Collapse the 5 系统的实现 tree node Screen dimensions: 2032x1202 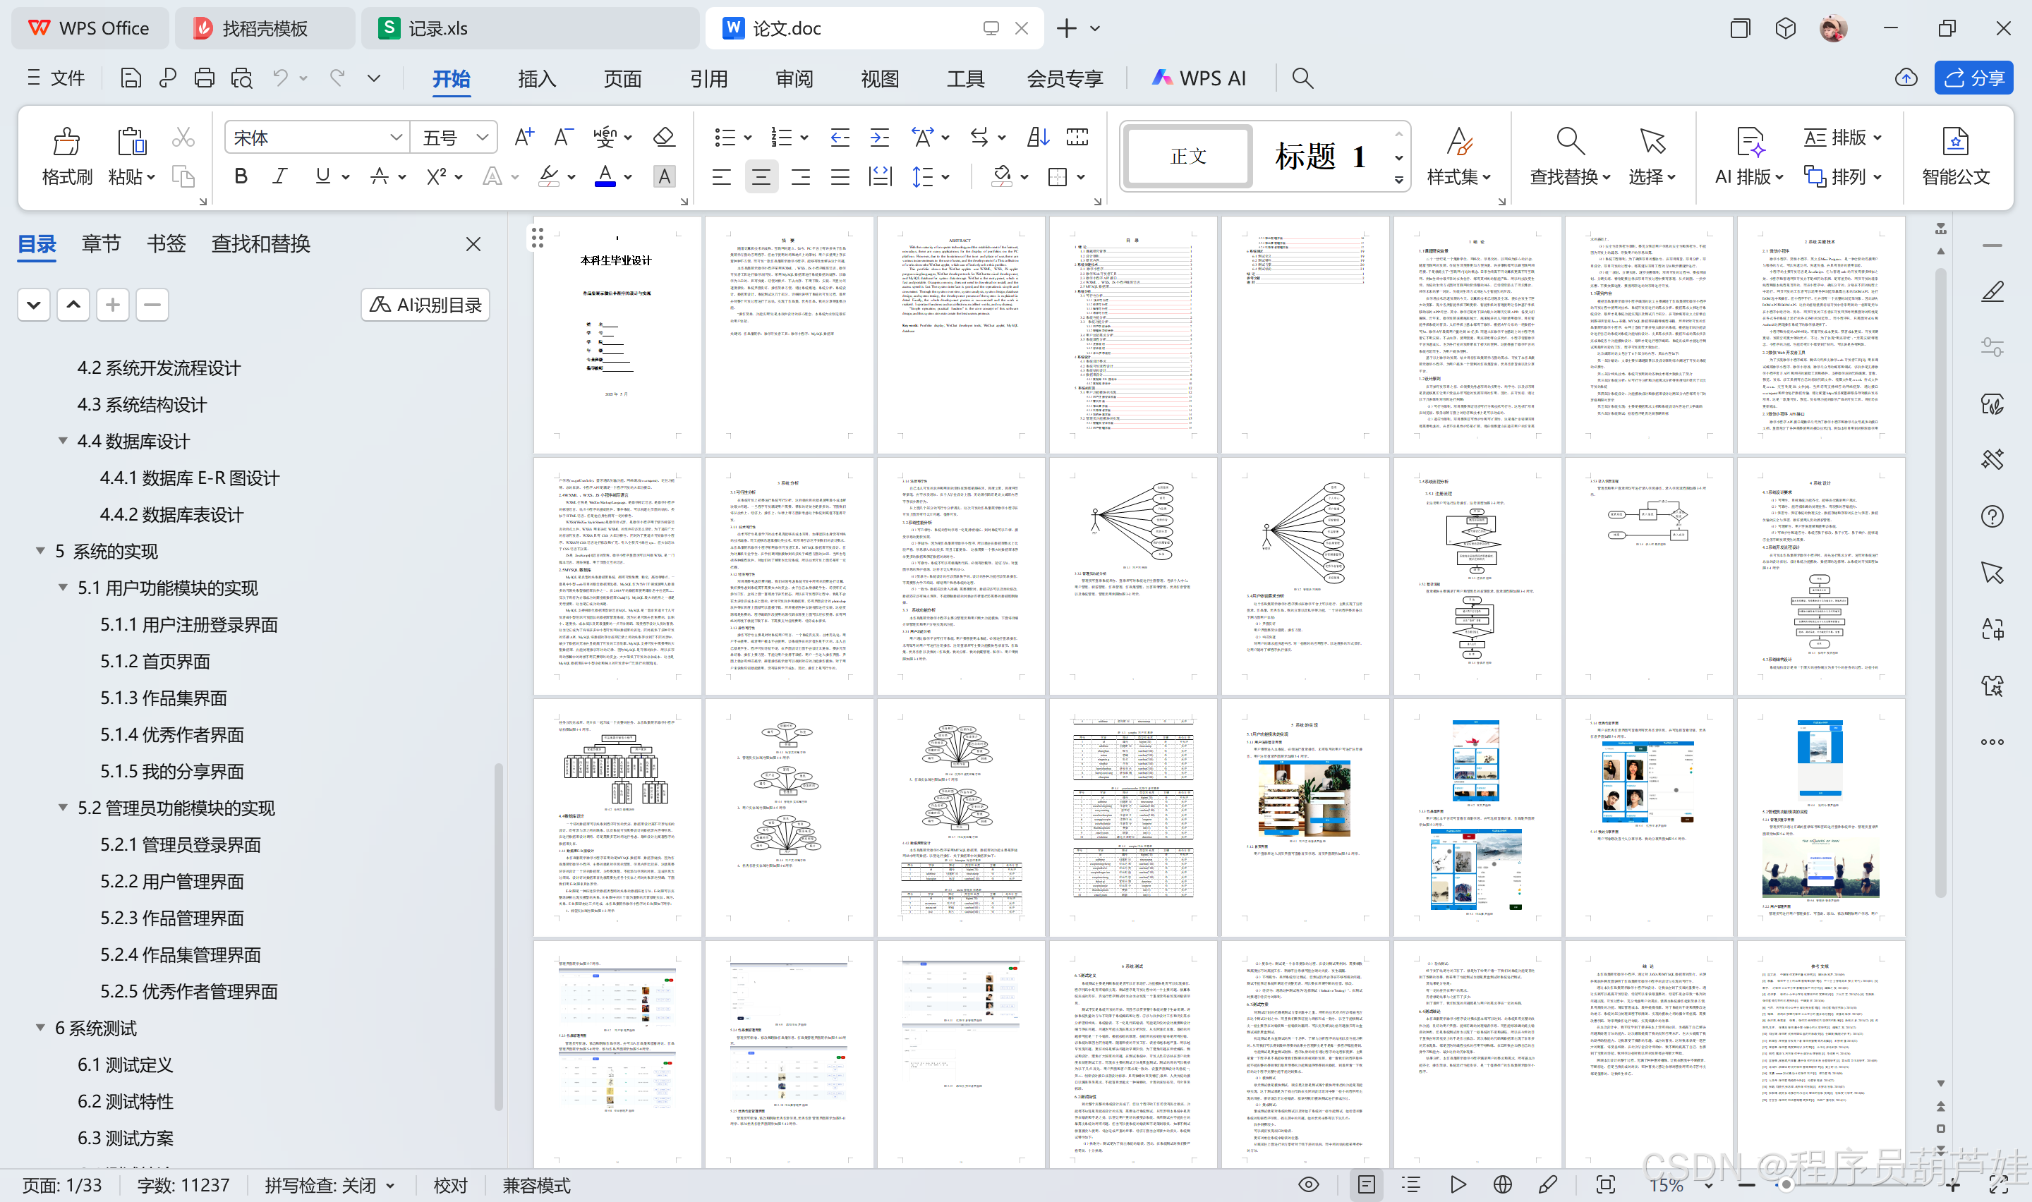[x=40, y=550]
